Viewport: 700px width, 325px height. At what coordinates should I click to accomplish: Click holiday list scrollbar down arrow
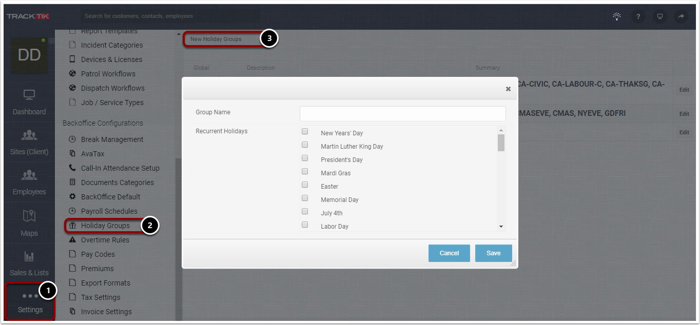point(501,227)
